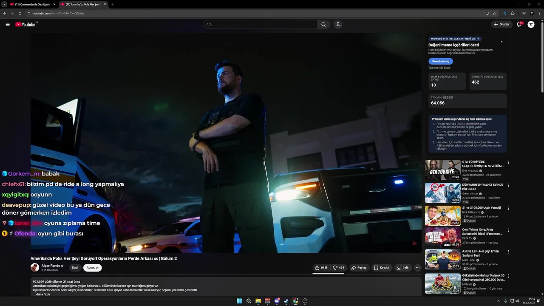Expand description with ...daha fazla
This screenshot has height=306, width=544.
coord(42,294)
